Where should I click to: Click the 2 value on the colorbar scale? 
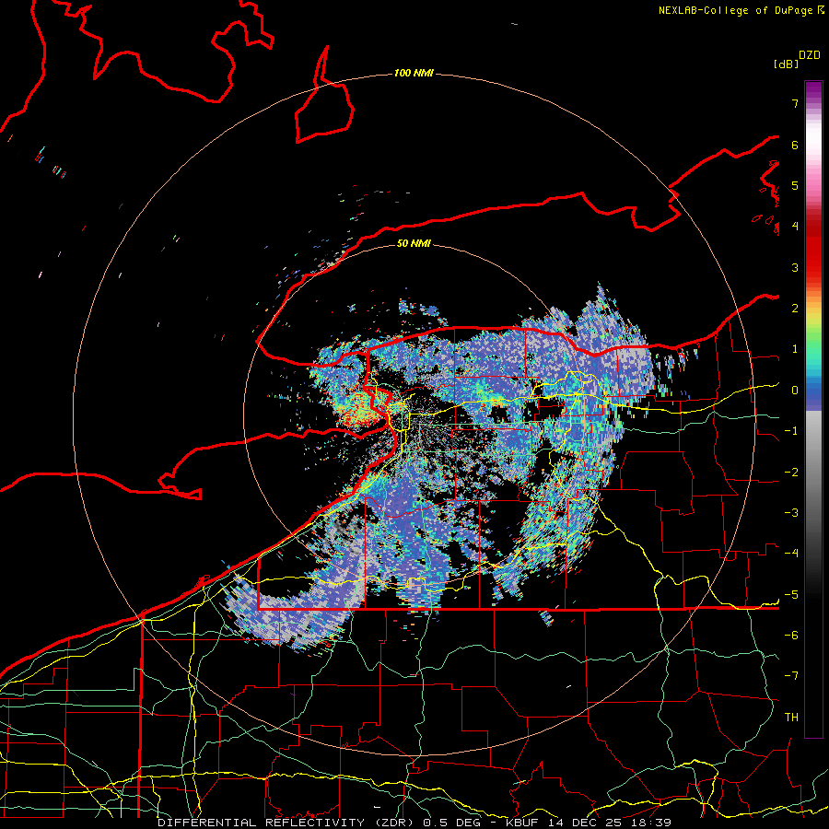pos(795,309)
